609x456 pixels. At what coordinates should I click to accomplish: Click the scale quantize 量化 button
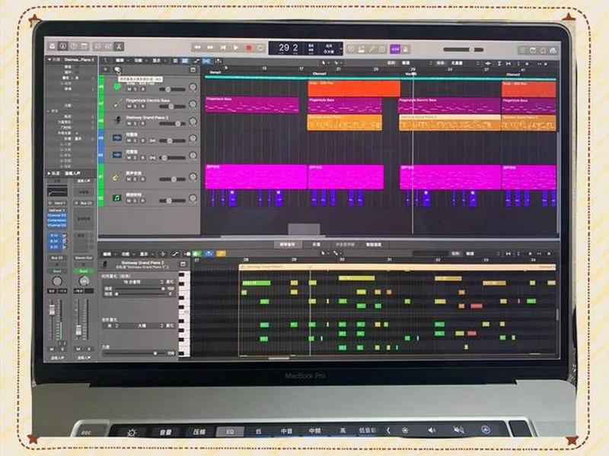pyautogui.click(x=171, y=326)
